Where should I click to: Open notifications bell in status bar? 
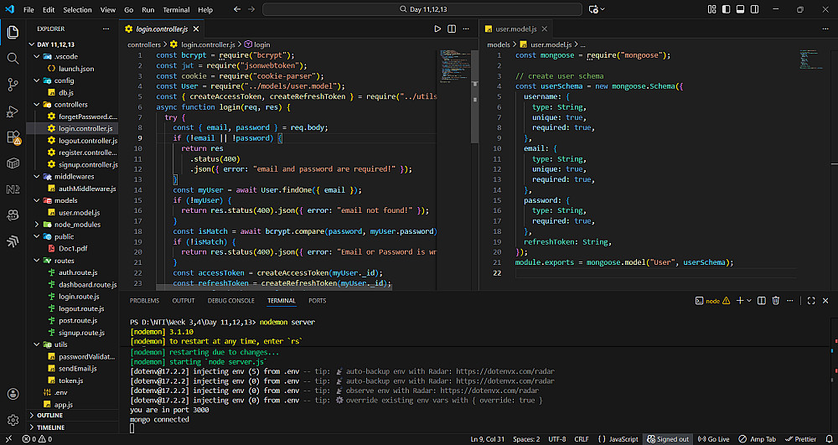[828, 439]
